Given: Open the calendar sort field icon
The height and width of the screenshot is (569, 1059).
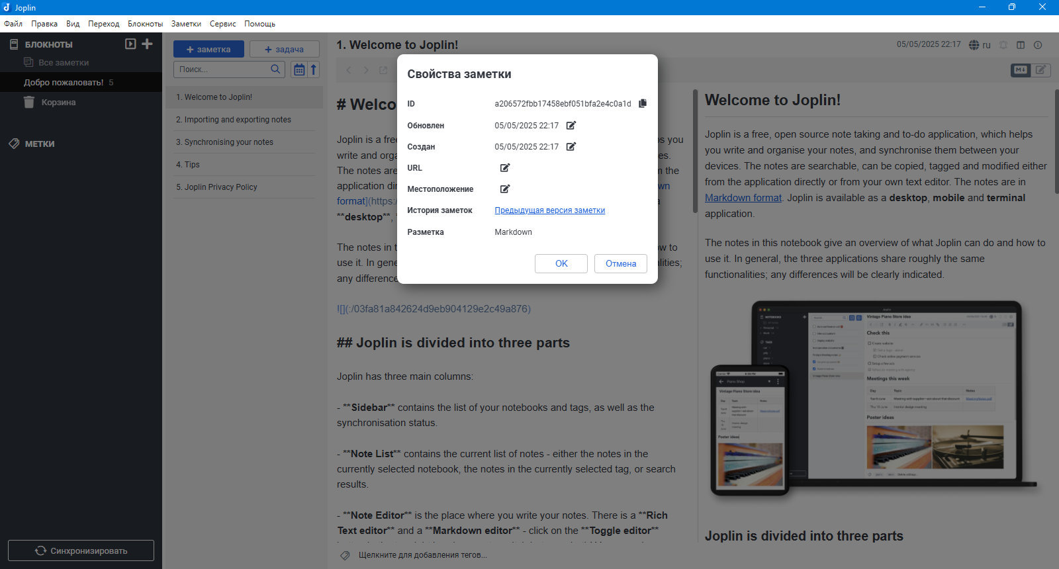Looking at the screenshot, I should click(x=299, y=69).
